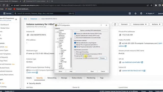
Task: Click Open in PuTTY Configuration
Action: click(92, 71)
